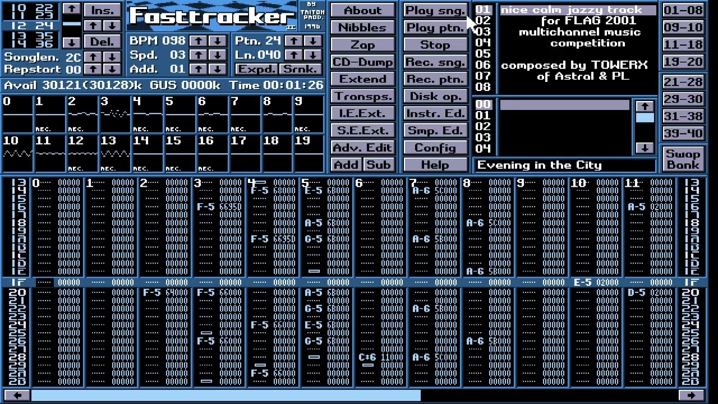Open the Config screen
The image size is (718, 404).
435,148
